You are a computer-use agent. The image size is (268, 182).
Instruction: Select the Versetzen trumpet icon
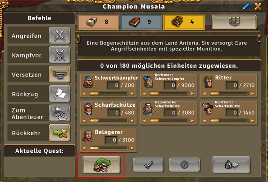(59, 74)
